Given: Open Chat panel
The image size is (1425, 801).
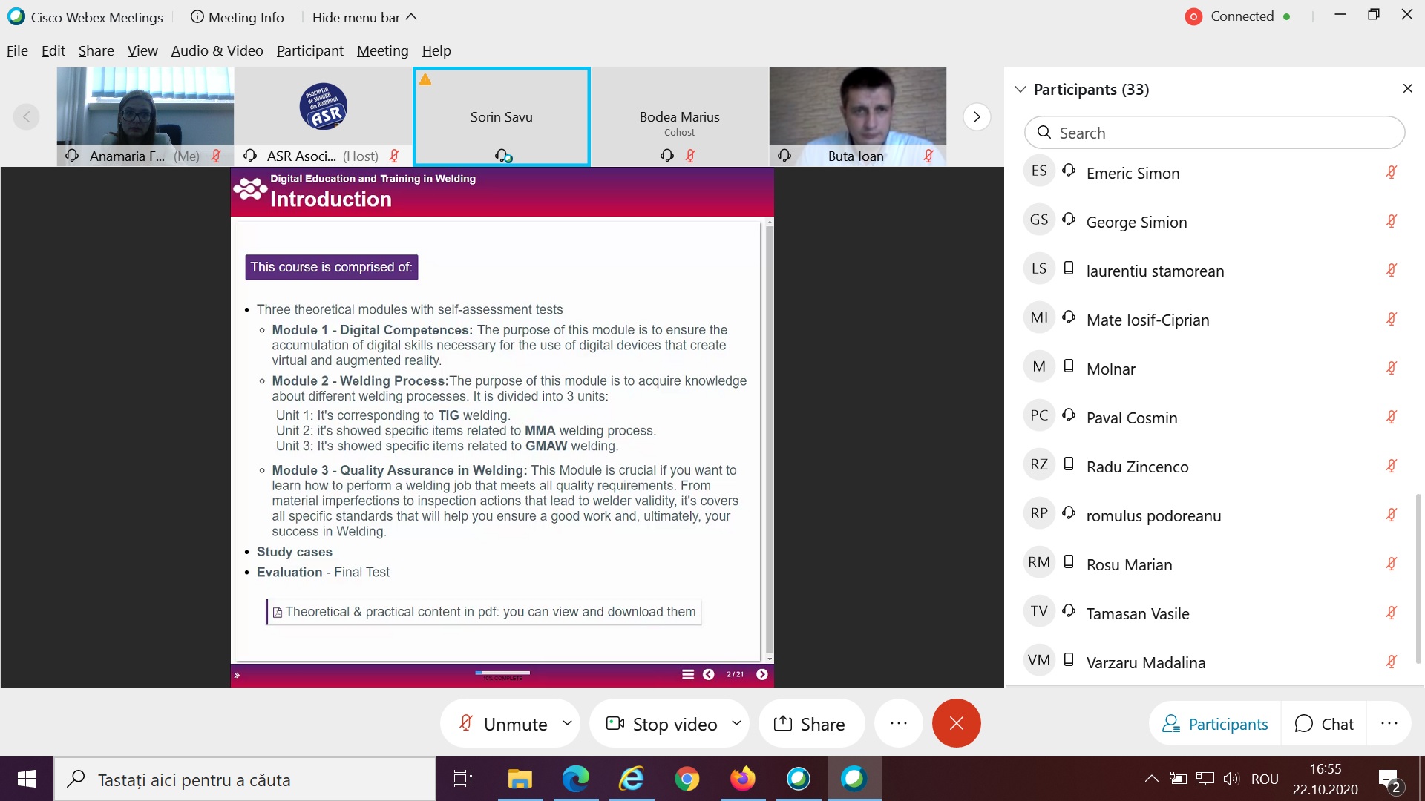Looking at the screenshot, I should pos(1324,724).
